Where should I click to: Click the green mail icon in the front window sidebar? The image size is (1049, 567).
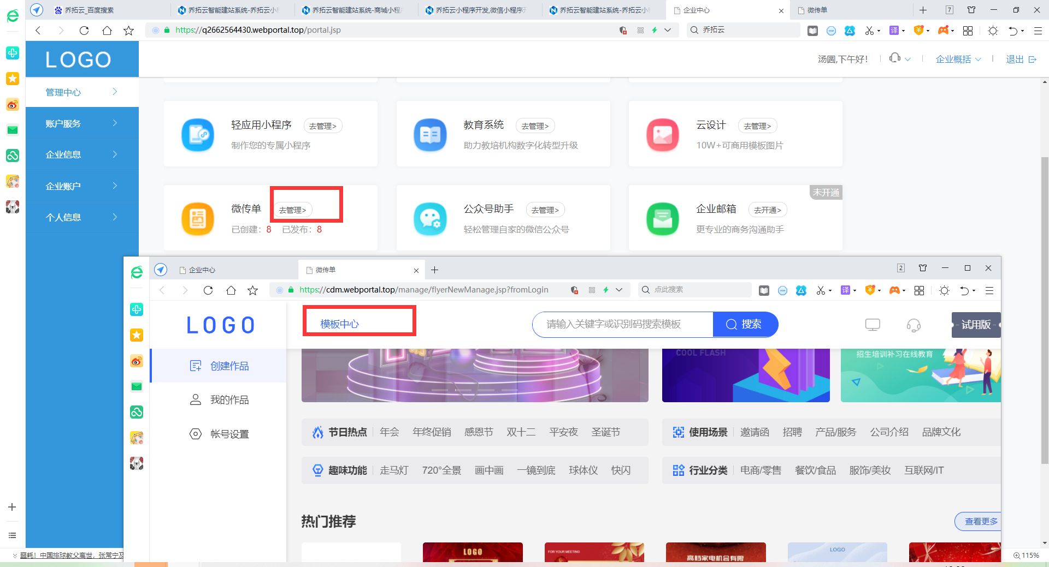pos(137,386)
